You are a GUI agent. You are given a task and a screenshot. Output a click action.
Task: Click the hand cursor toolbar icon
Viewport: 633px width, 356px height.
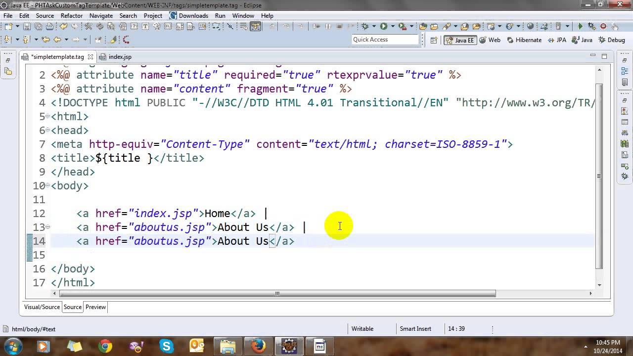pos(615,26)
